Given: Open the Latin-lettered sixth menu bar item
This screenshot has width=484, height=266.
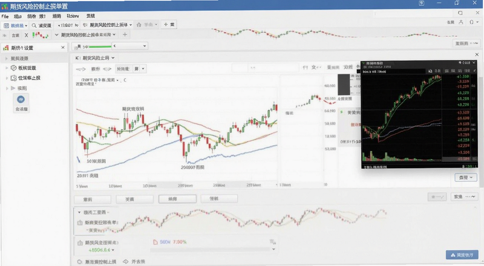Looking at the screenshot, I should (73, 16).
